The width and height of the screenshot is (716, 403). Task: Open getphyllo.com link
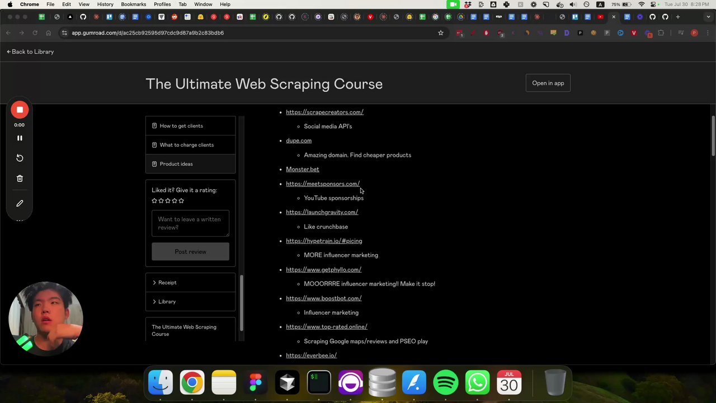(x=323, y=269)
